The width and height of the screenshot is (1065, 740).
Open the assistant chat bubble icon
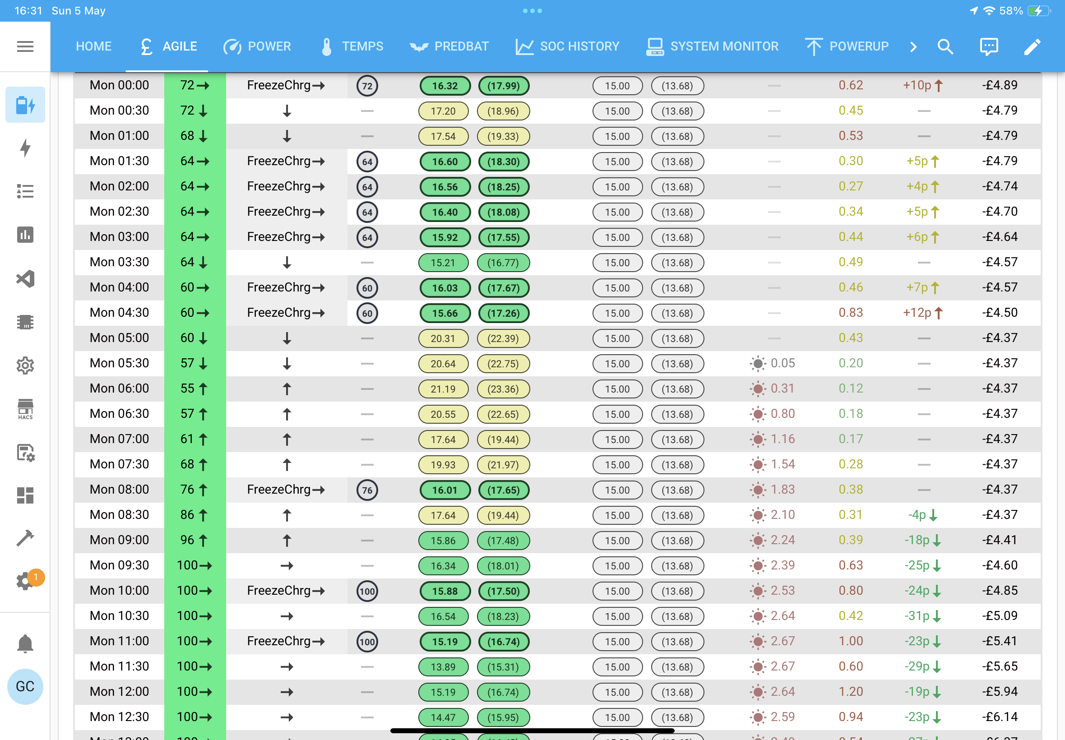point(988,46)
